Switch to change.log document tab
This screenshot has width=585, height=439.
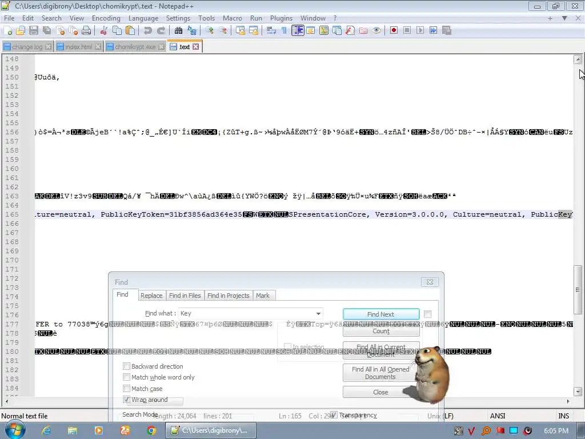(27, 47)
